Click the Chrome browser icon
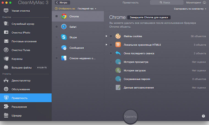Image resolution: width=209 pixels, height=125 pixels. click(64, 16)
